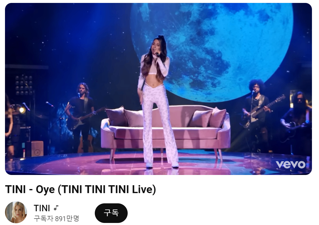Click the microphone held by the singer

click(x=157, y=54)
